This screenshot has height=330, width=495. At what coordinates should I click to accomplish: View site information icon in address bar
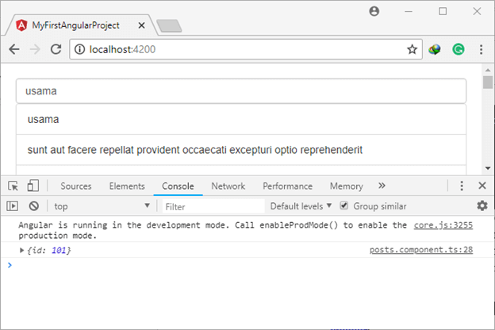tap(79, 49)
